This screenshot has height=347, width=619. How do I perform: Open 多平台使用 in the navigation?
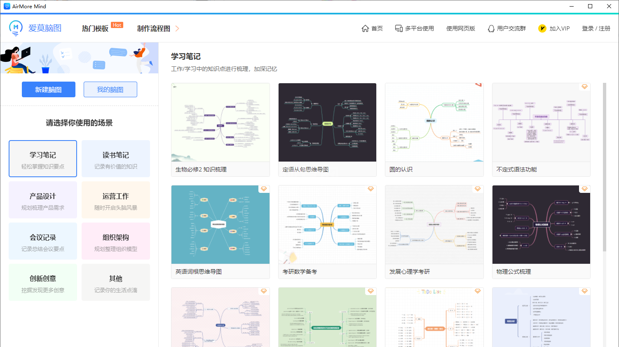420,28
